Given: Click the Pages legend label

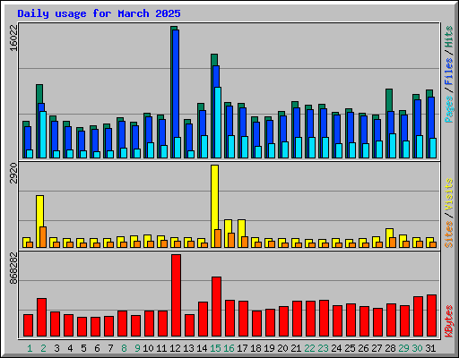Looking at the screenshot, I should (448, 109).
